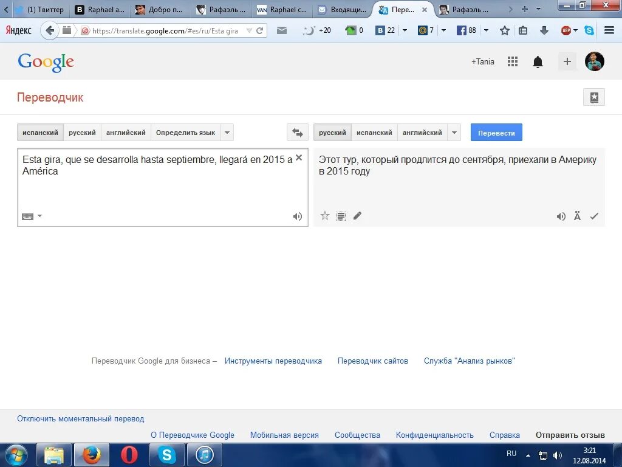Bookmark this page with star icon

tap(505, 30)
